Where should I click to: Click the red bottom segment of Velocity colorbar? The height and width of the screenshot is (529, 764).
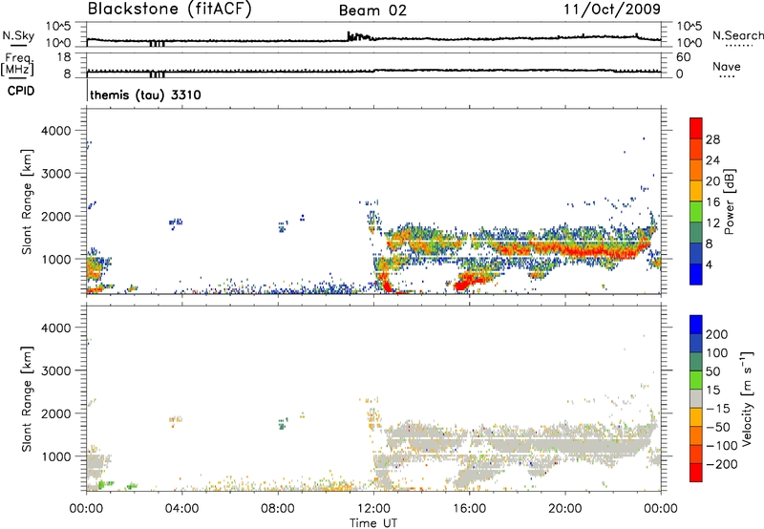(696, 473)
